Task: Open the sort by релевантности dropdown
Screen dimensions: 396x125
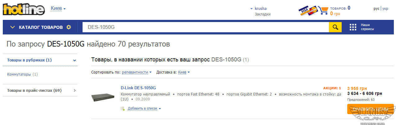Action: pos(137,72)
